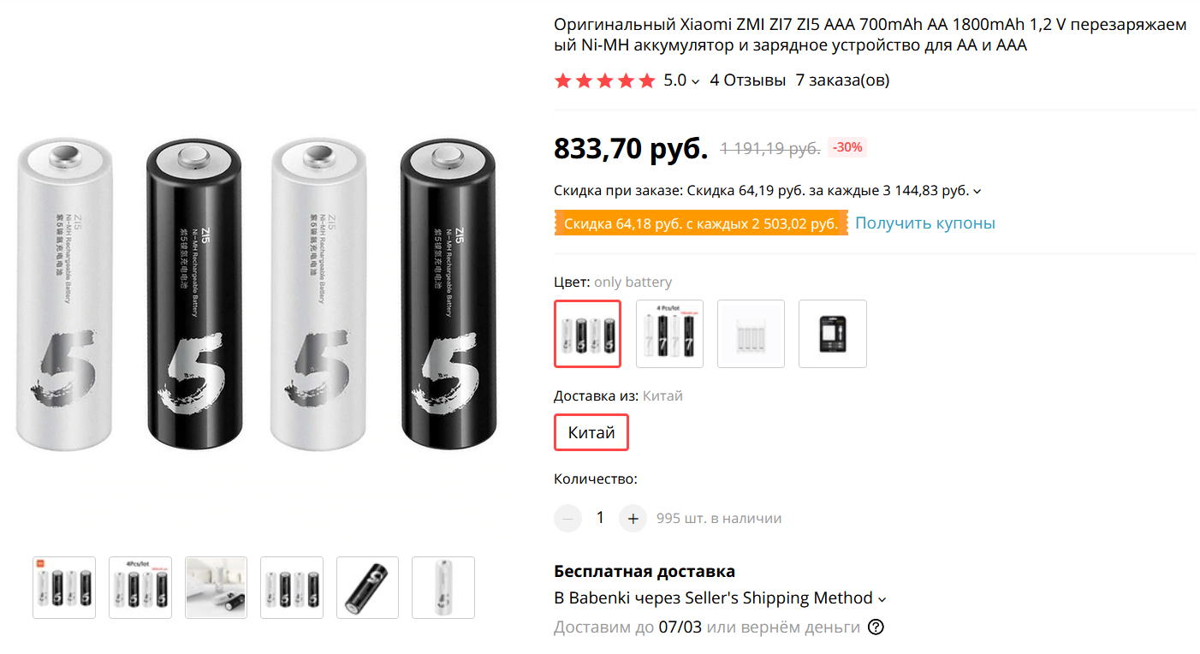1200x654 pixels.
Task: View the 4Pcs/lot gallery thumbnail
Action: pos(140,587)
